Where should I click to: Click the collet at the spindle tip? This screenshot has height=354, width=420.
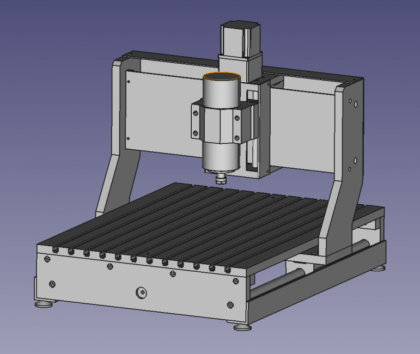coord(221,178)
